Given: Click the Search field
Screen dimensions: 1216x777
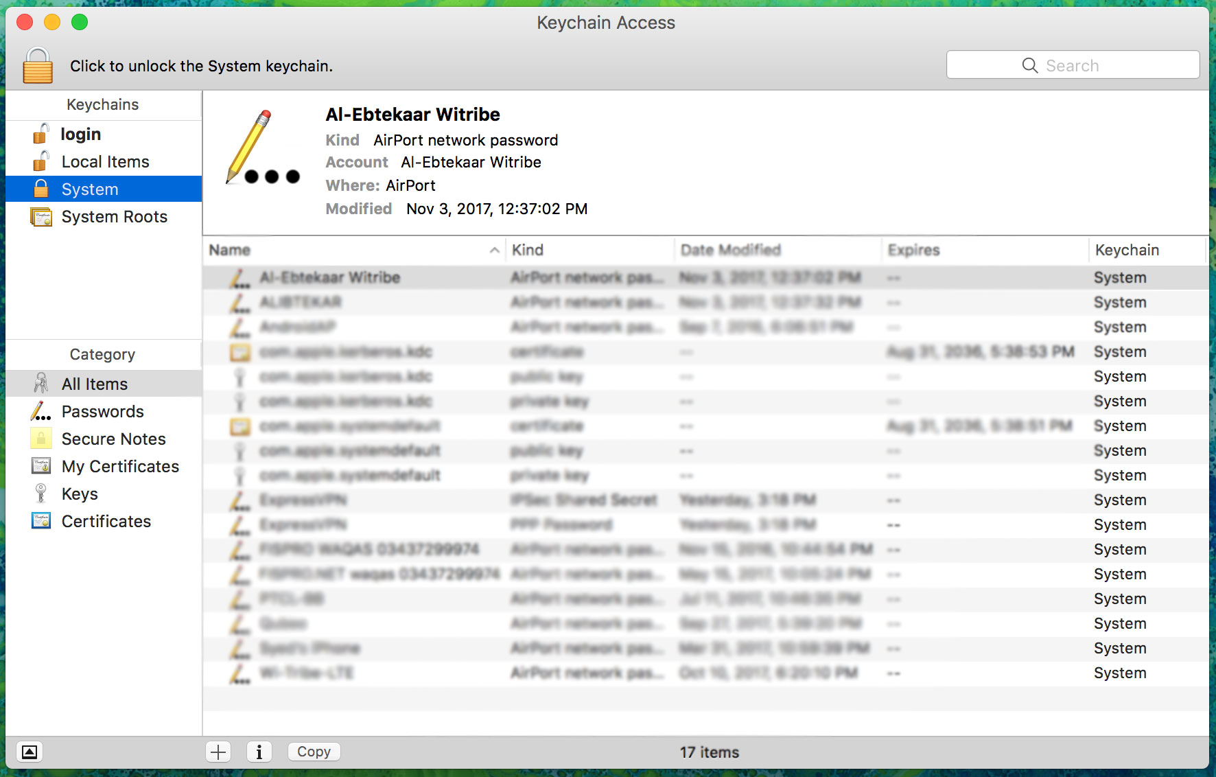Looking at the screenshot, I should tap(1073, 65).
